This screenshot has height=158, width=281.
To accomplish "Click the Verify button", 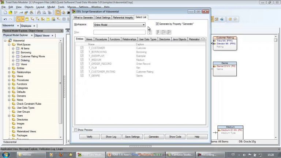I will [x=89, y=137].
